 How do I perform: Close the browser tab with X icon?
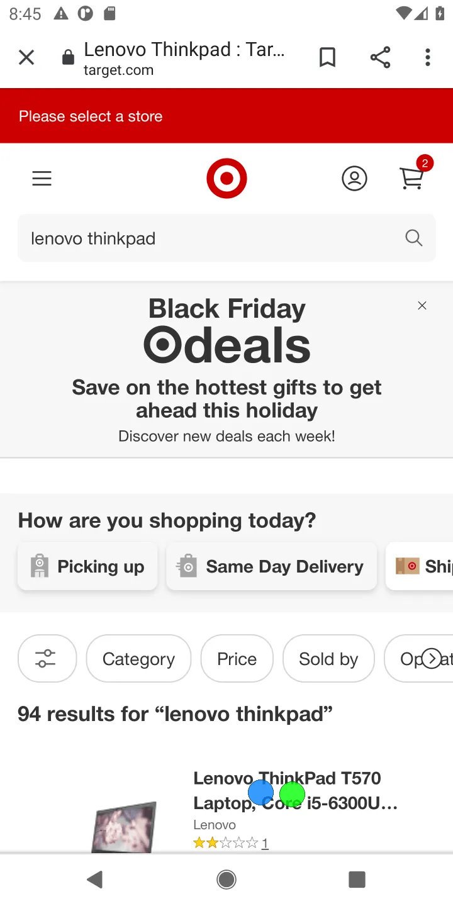26,57
